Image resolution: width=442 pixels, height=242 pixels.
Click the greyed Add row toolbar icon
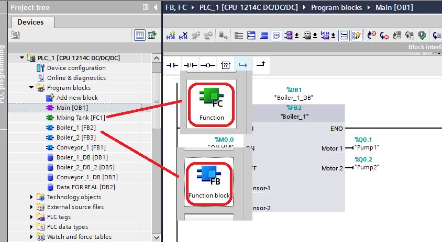(x=208, y=36)
